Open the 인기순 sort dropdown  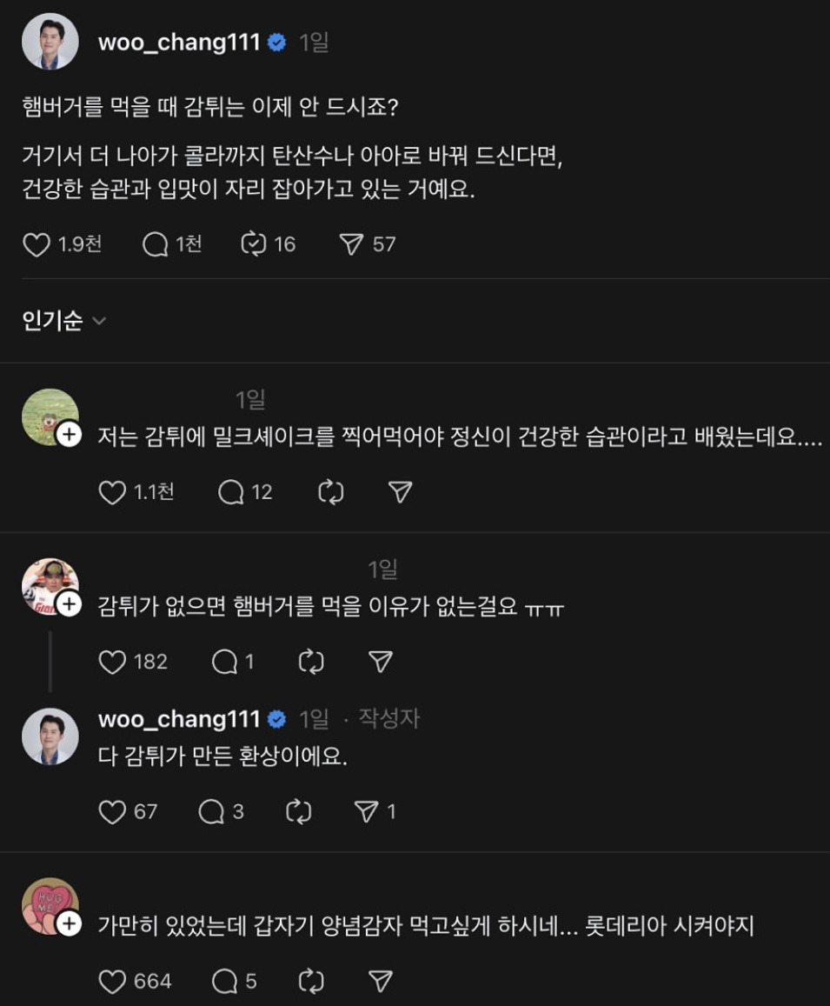pyautogui.click(x=63, y=321)
